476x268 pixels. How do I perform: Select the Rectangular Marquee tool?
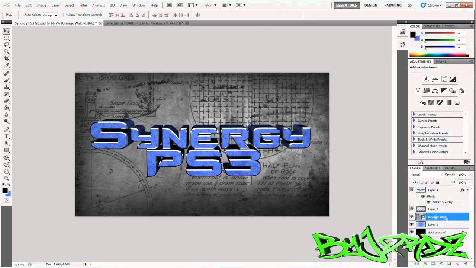coord(7,38)
